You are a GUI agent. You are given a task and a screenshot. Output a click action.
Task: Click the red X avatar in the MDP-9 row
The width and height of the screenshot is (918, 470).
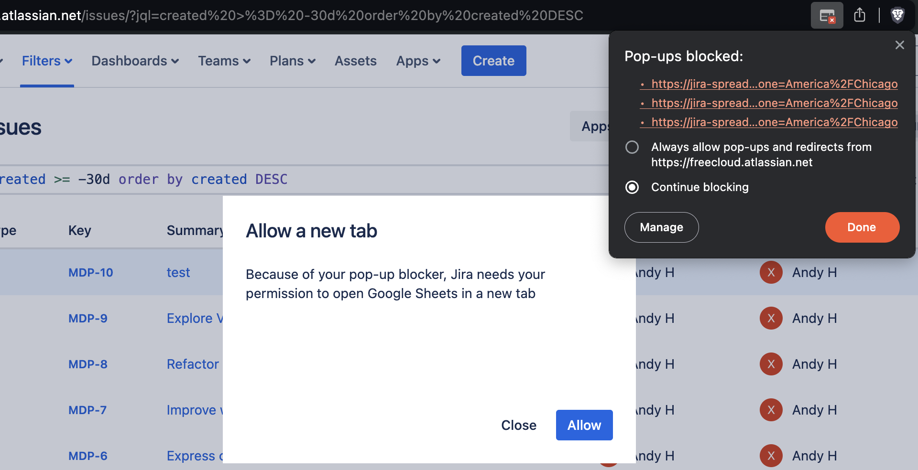click(771, 319)
